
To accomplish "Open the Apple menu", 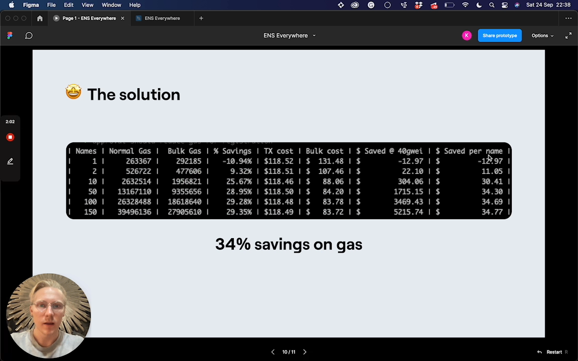I will 12,5.
